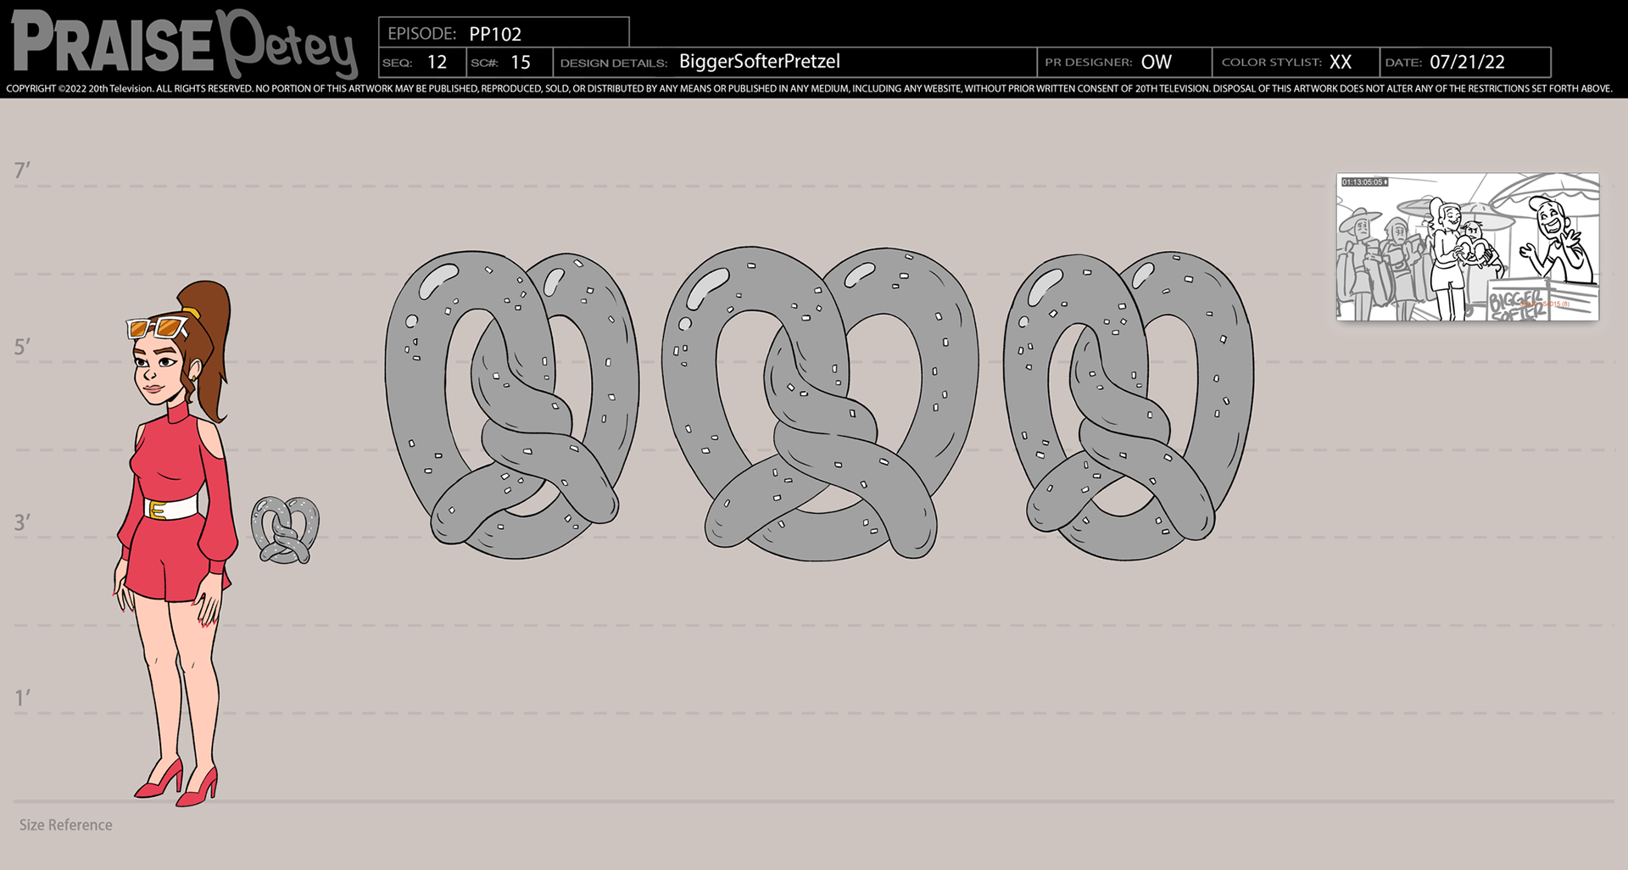1628x870 pixels.
Task: Click the 5' height marker label
Action: pos(22,347)
